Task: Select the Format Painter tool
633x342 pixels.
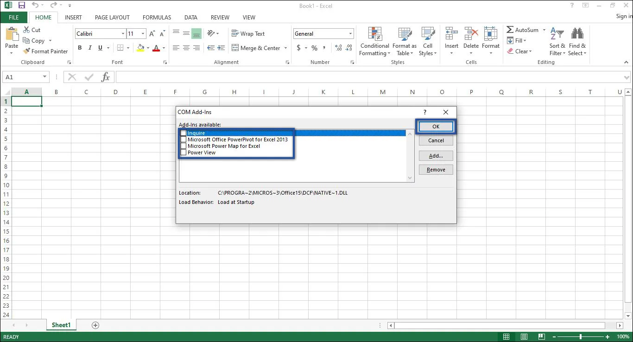Action: (45, 51)
